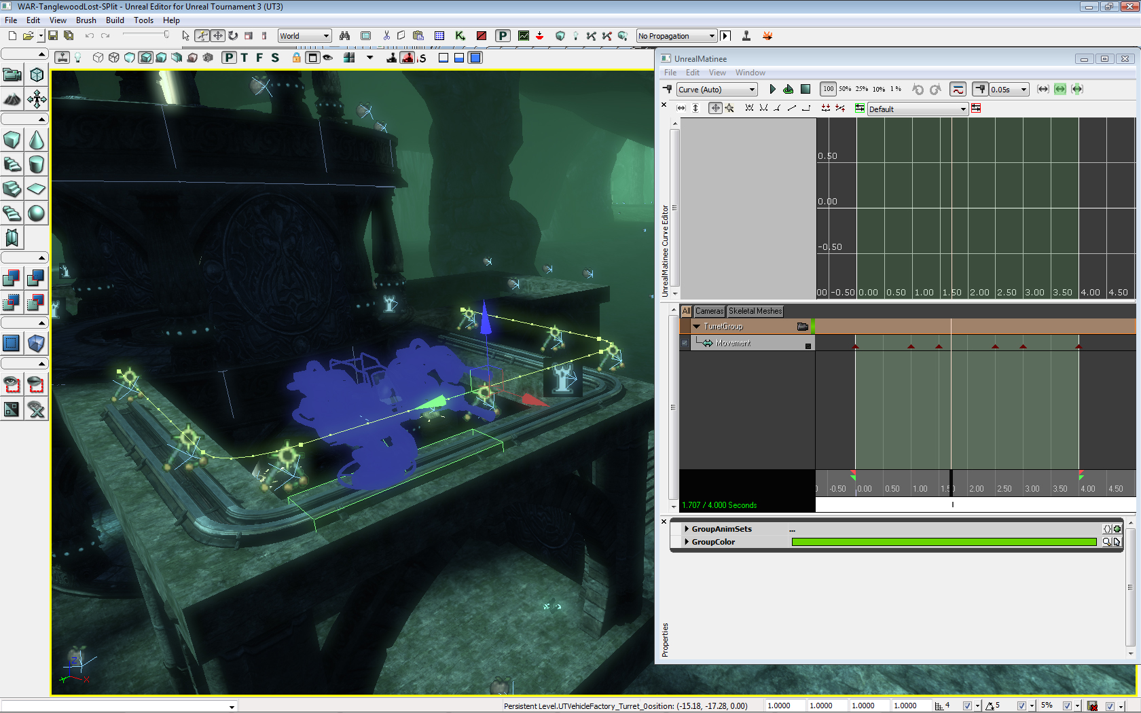Open the drag grid size dropdown arrow
The width and height of the screenshot is (1141, 713).
[977, 706]
